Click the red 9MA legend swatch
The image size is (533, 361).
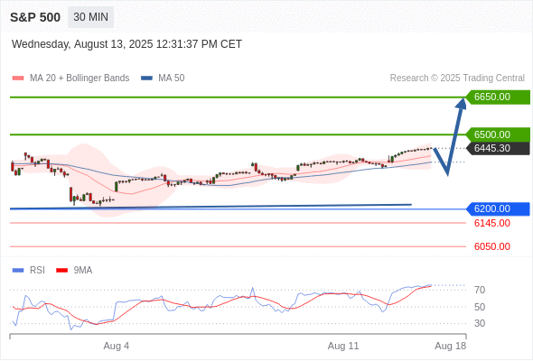61,271
